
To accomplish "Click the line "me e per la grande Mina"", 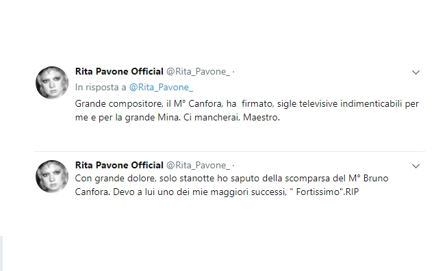I will (x=128, y=118).
